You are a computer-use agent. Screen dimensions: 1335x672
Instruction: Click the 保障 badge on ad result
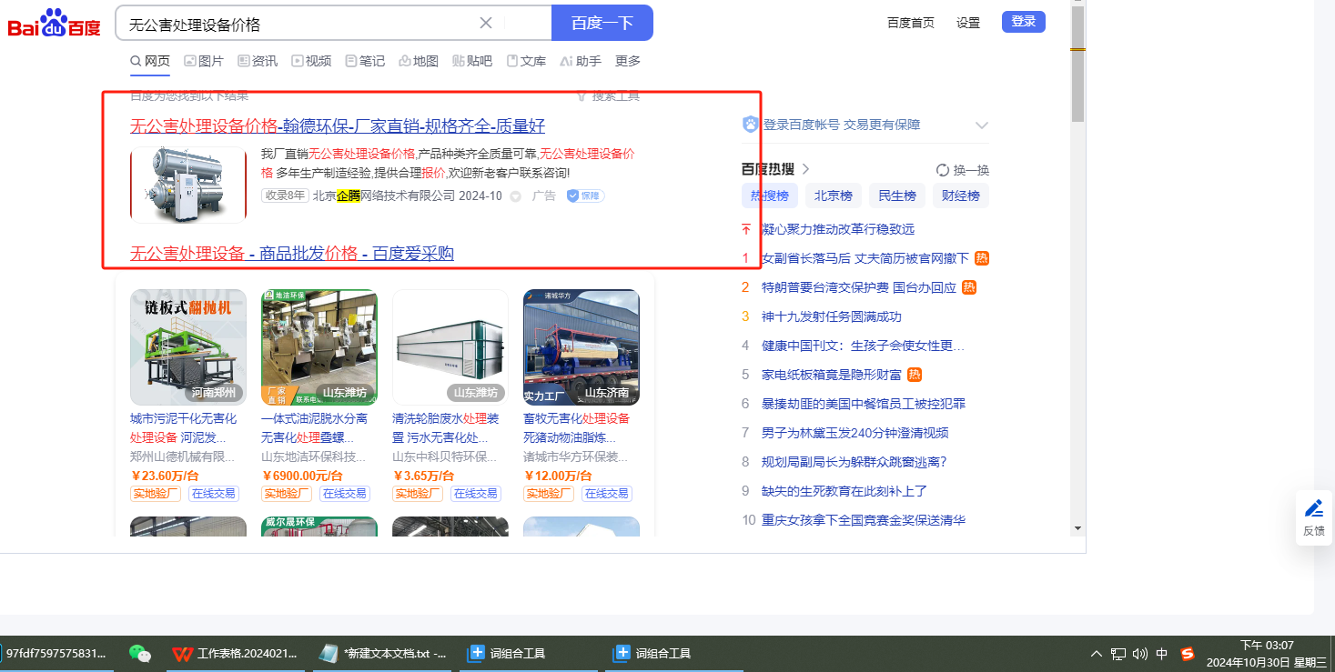584,196
